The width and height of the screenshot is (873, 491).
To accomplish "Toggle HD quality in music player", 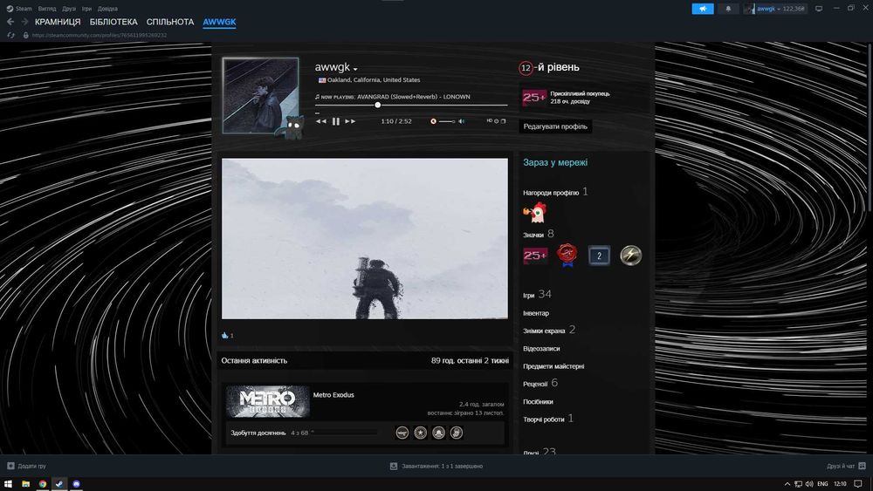I will [490, 120].
